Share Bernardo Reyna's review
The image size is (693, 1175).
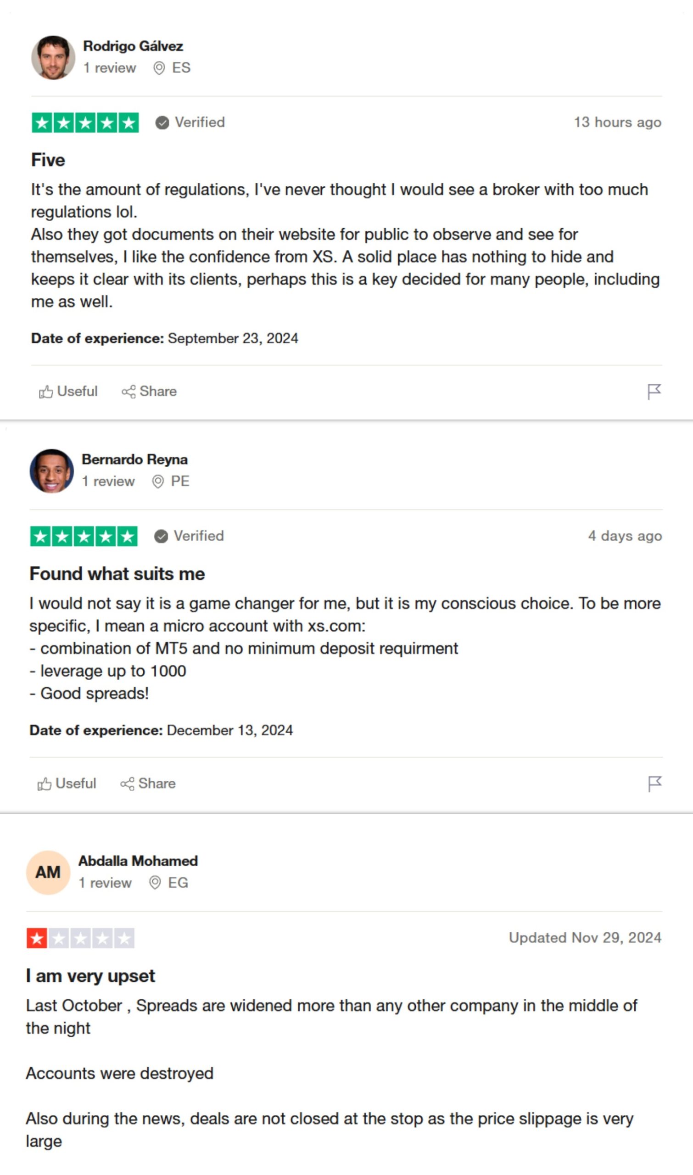click(x=148, y=783)
